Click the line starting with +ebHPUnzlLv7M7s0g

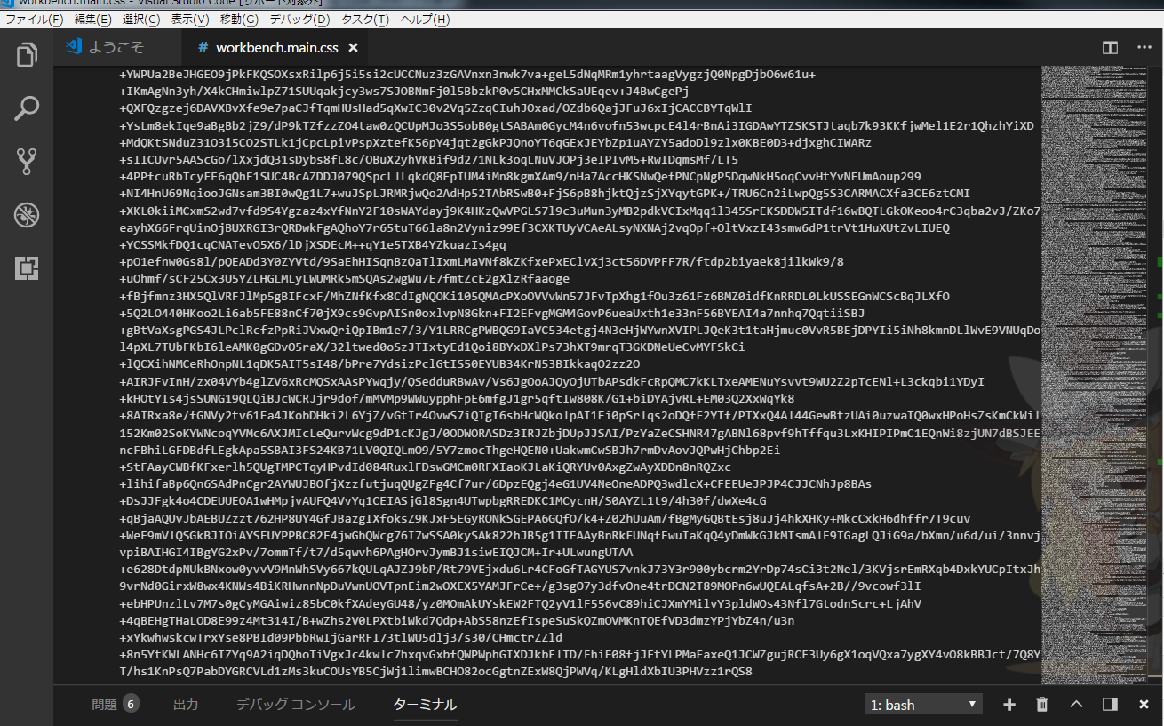tap(520, 603)
